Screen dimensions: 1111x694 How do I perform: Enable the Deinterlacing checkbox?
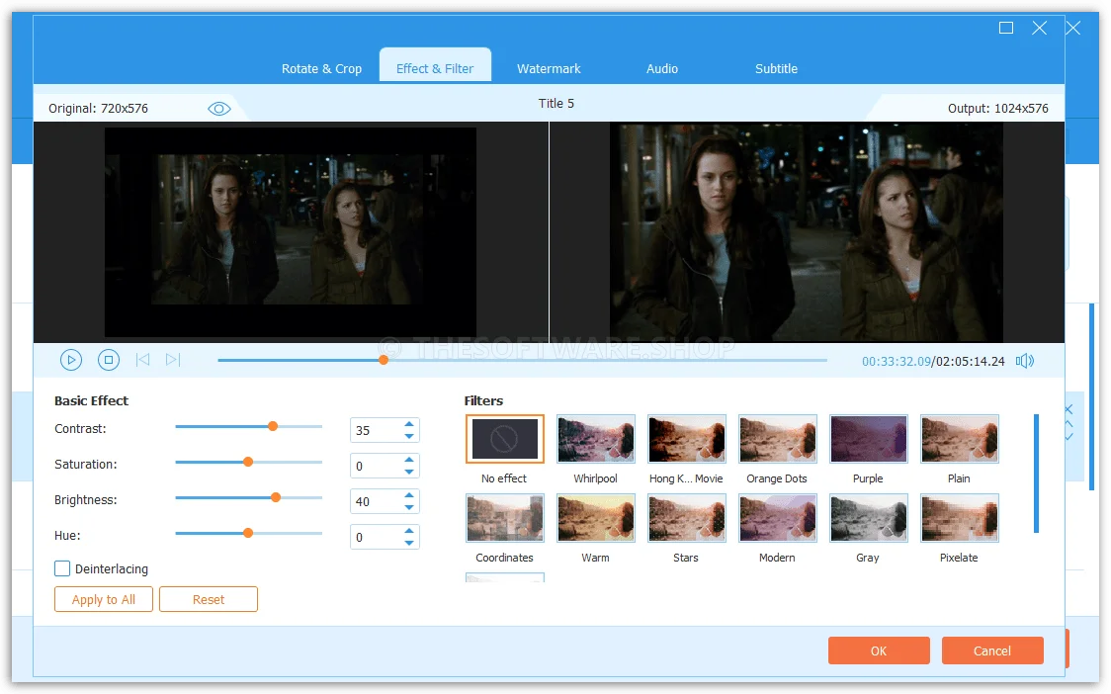click(x=62, y=568)
